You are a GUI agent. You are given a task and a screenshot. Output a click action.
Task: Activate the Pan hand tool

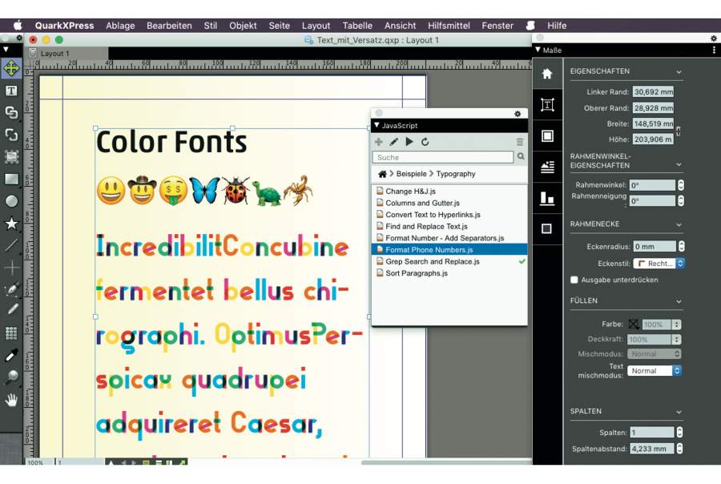(11, 399)
